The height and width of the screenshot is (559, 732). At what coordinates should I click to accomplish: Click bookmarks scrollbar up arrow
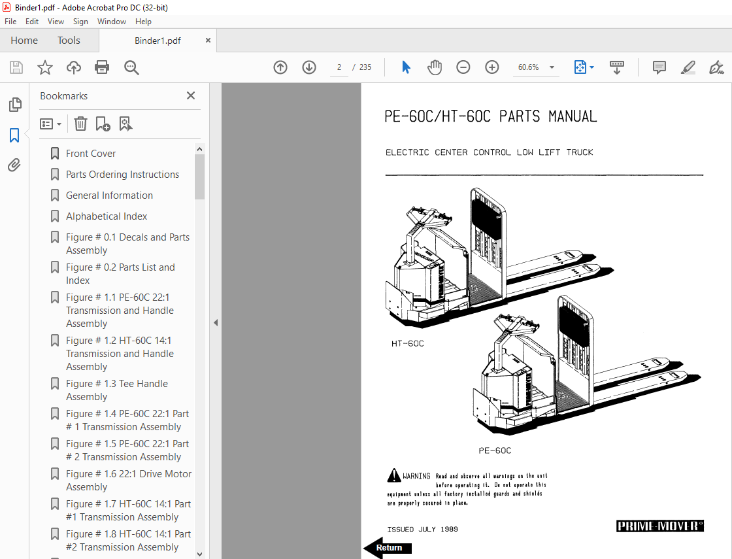point(200,149)
